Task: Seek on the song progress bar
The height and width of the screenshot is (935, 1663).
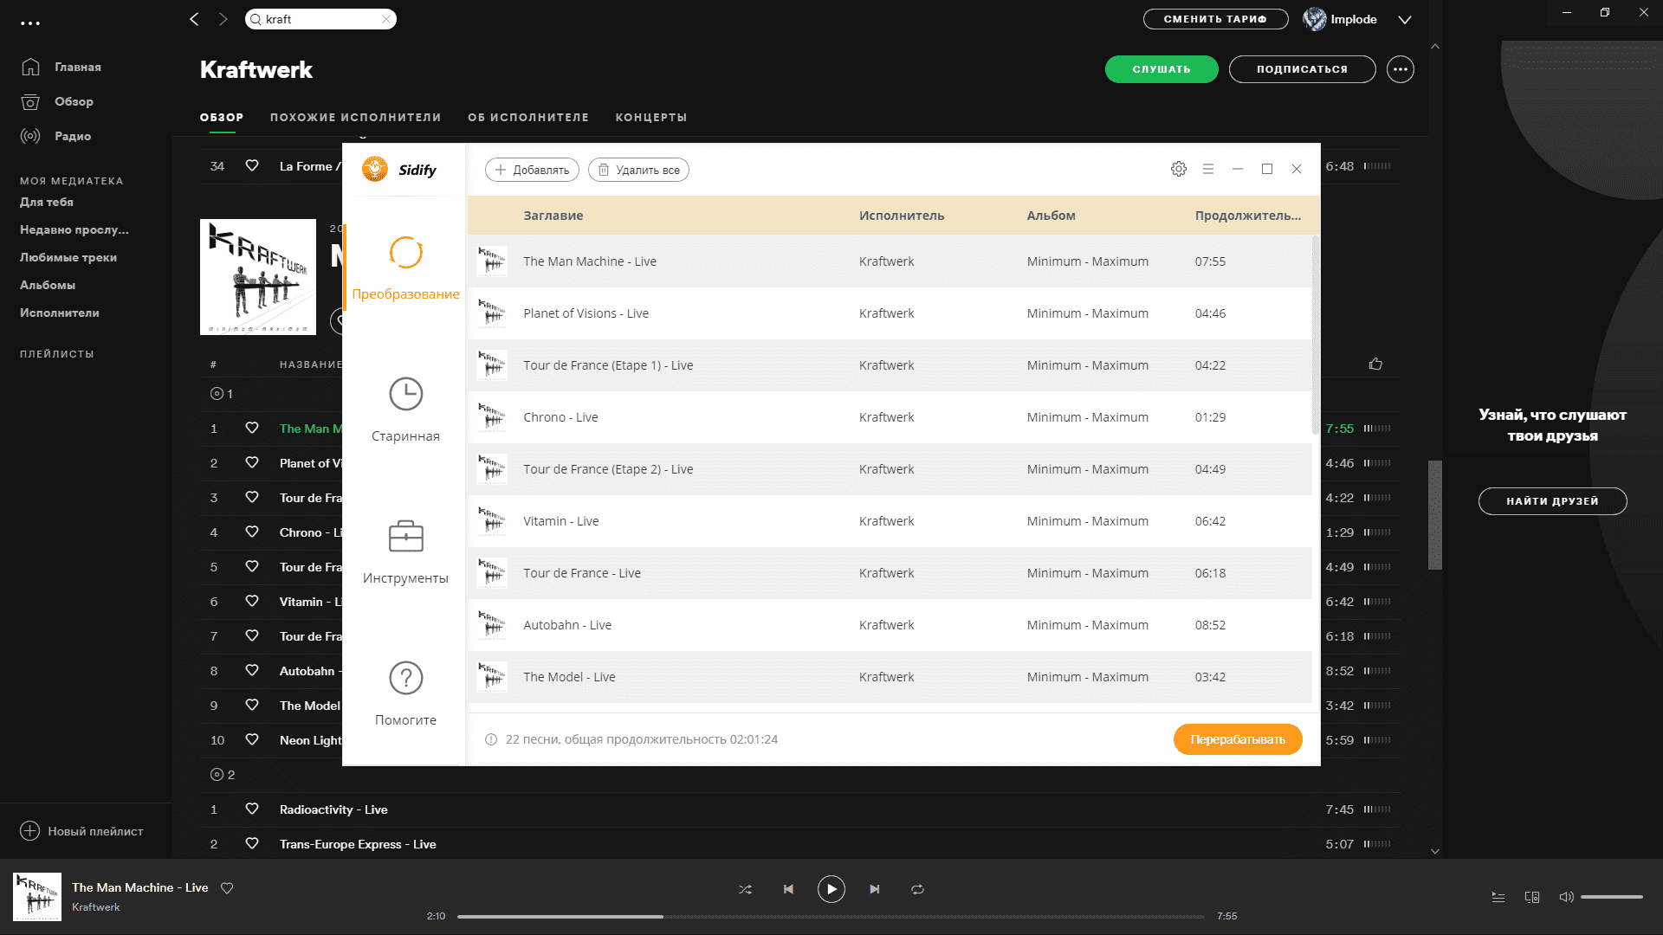Action: [x=831, y=916]
